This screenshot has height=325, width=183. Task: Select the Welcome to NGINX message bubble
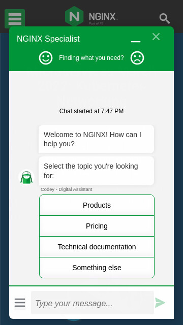tap(96, 139)
